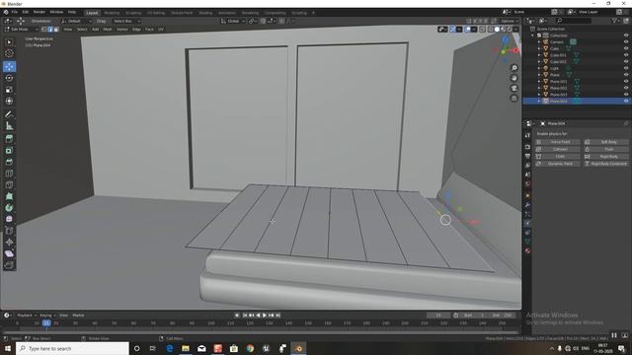Click the outliner search field
This screenshot has width=632, height=355.
coord(574,21)
